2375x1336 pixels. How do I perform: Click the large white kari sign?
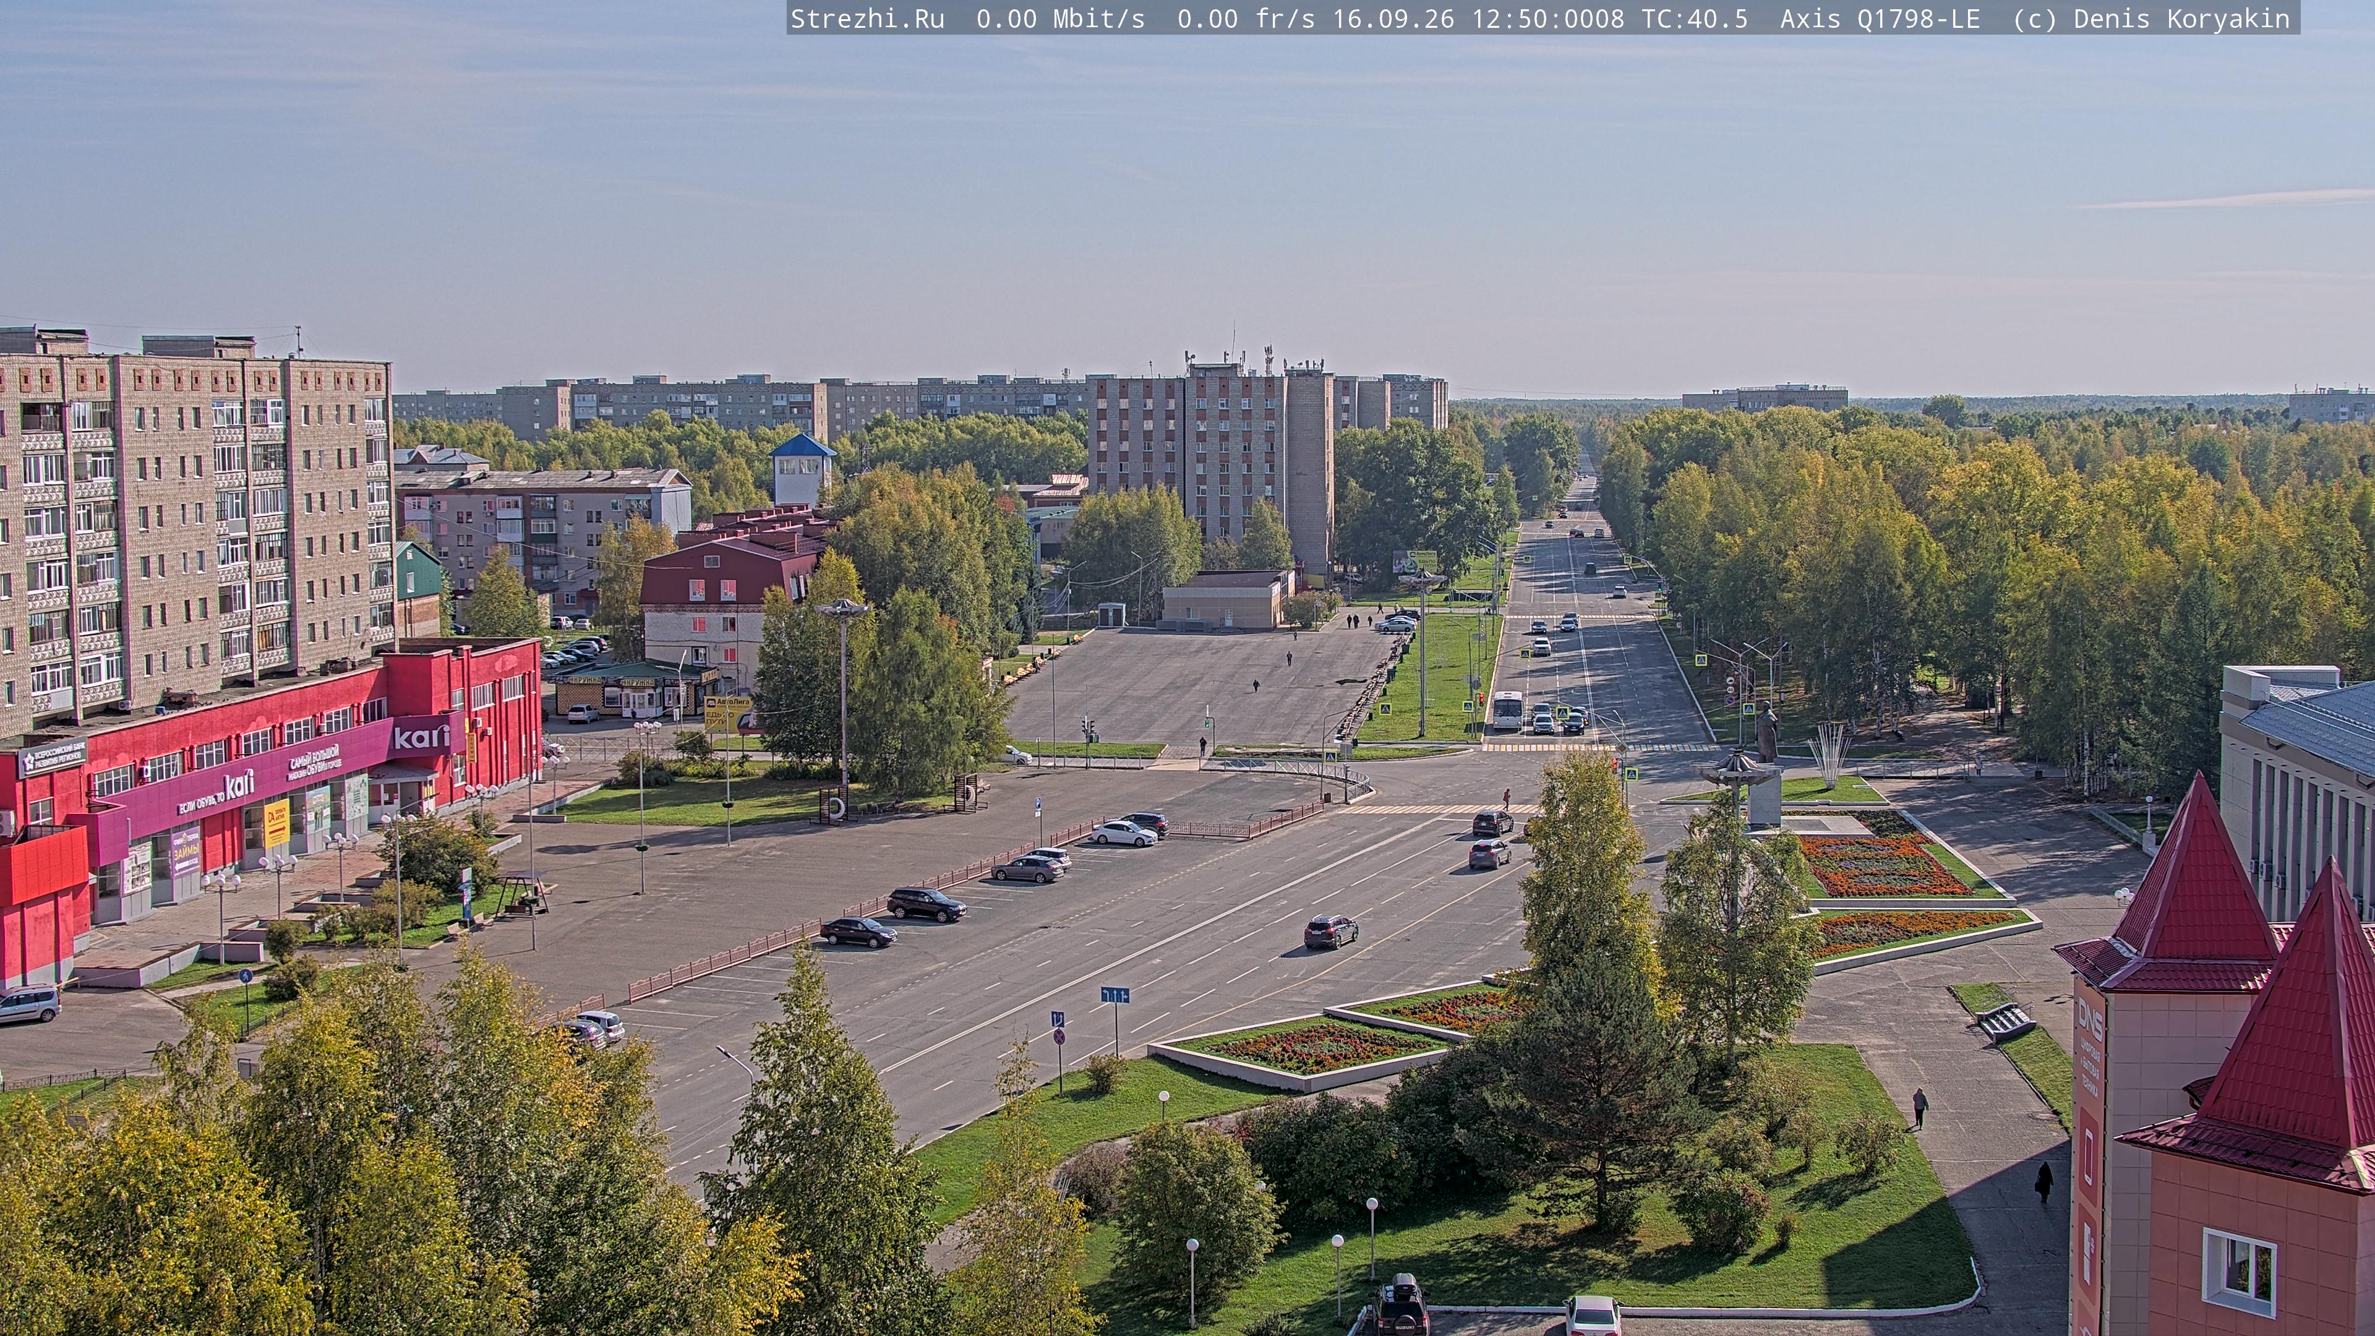tap(421, 736)
